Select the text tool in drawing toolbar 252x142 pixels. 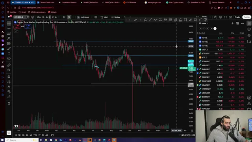pos(9,54)
